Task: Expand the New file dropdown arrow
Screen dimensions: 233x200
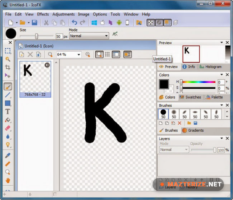Action: pyautogui.click(x=17, y=23)
